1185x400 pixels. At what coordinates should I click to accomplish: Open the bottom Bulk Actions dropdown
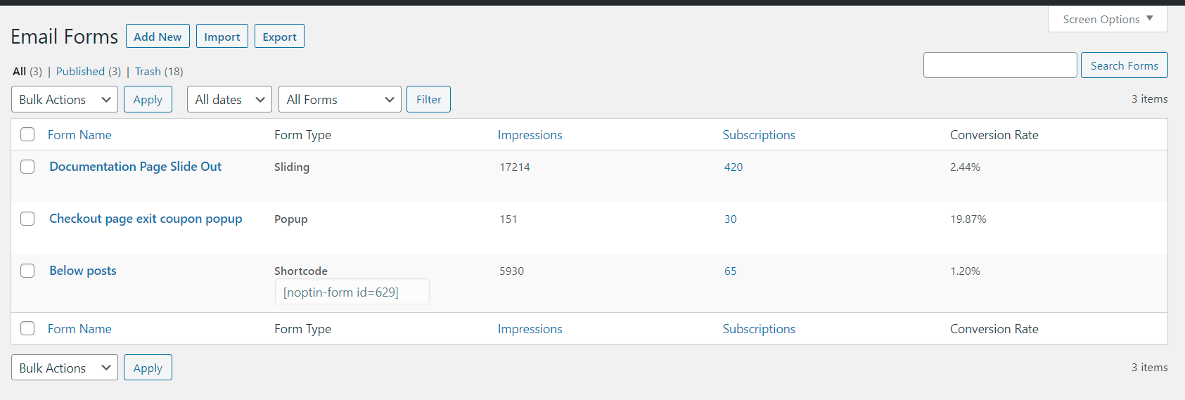[65, 368]
